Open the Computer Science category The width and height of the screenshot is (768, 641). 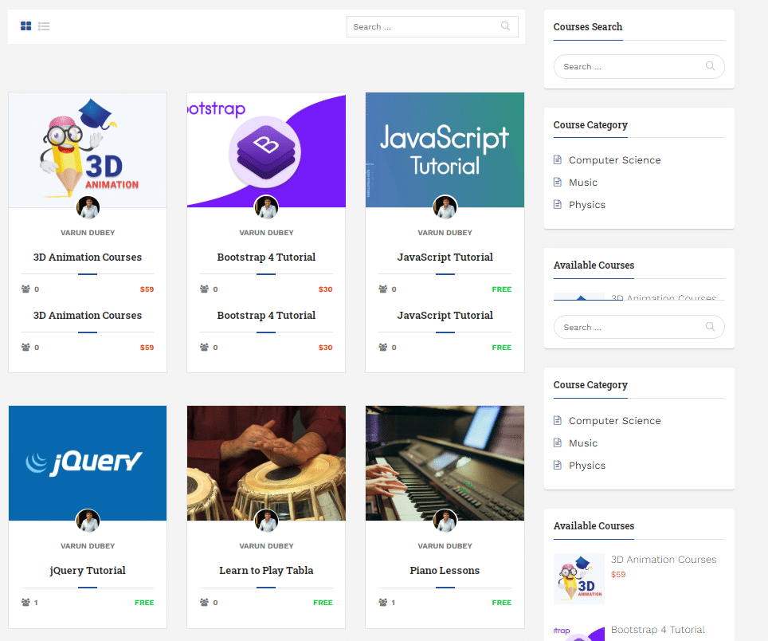pos(614,159)
